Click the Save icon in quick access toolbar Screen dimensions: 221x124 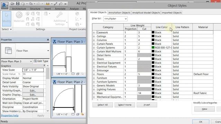[x=18, y=4]
